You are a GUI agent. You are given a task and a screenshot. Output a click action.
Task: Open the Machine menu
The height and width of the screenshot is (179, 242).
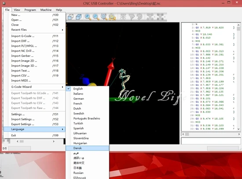click(46, 10)
